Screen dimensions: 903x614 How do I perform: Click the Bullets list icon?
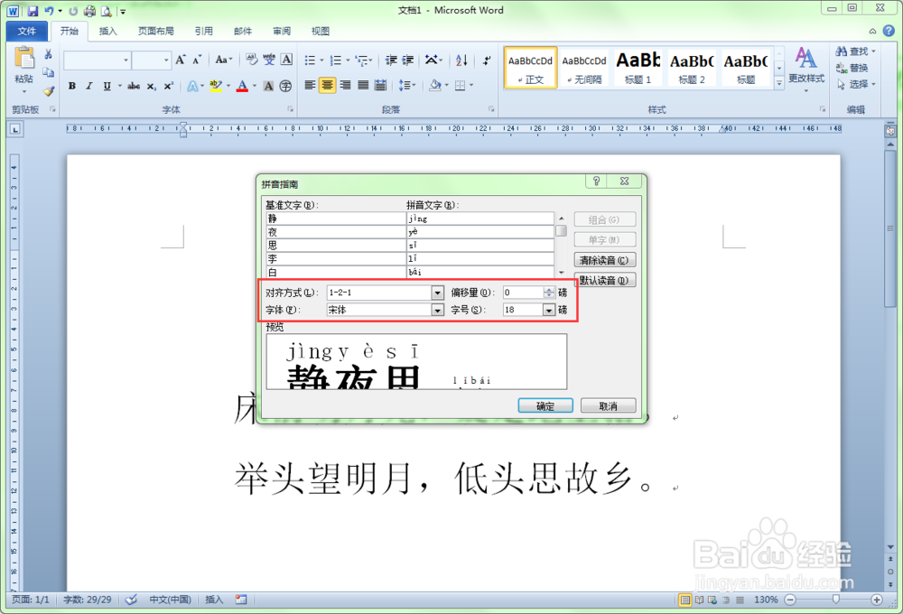pyautogui.click(x=310, y=60)
